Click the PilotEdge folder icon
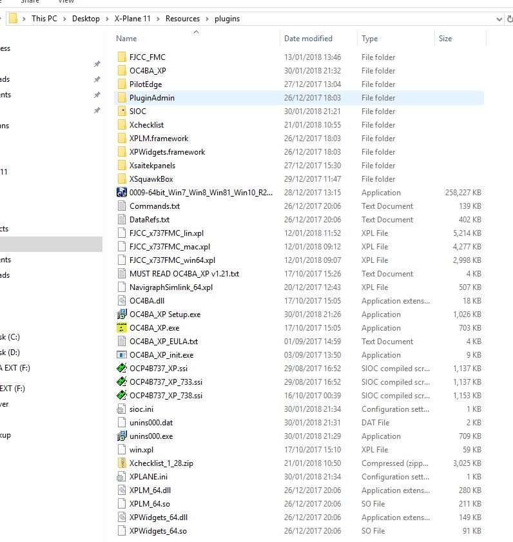The height and width of the screenshot is (542, 513). tap(122, 84)
